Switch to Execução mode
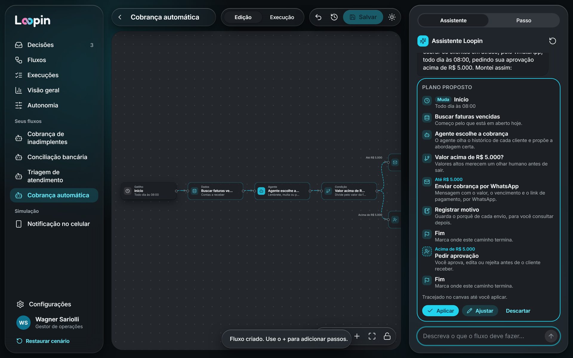The image size is (573, 358). coord(282,17)
